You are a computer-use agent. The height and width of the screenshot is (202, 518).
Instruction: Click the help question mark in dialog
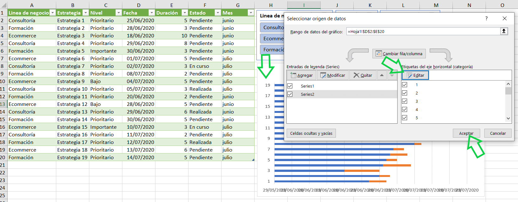point(486,18)
